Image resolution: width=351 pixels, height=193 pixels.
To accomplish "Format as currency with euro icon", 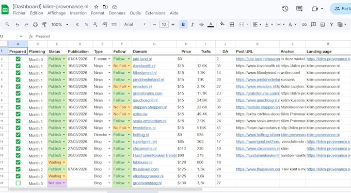I will pyautogui.click(x=77, y=24).
